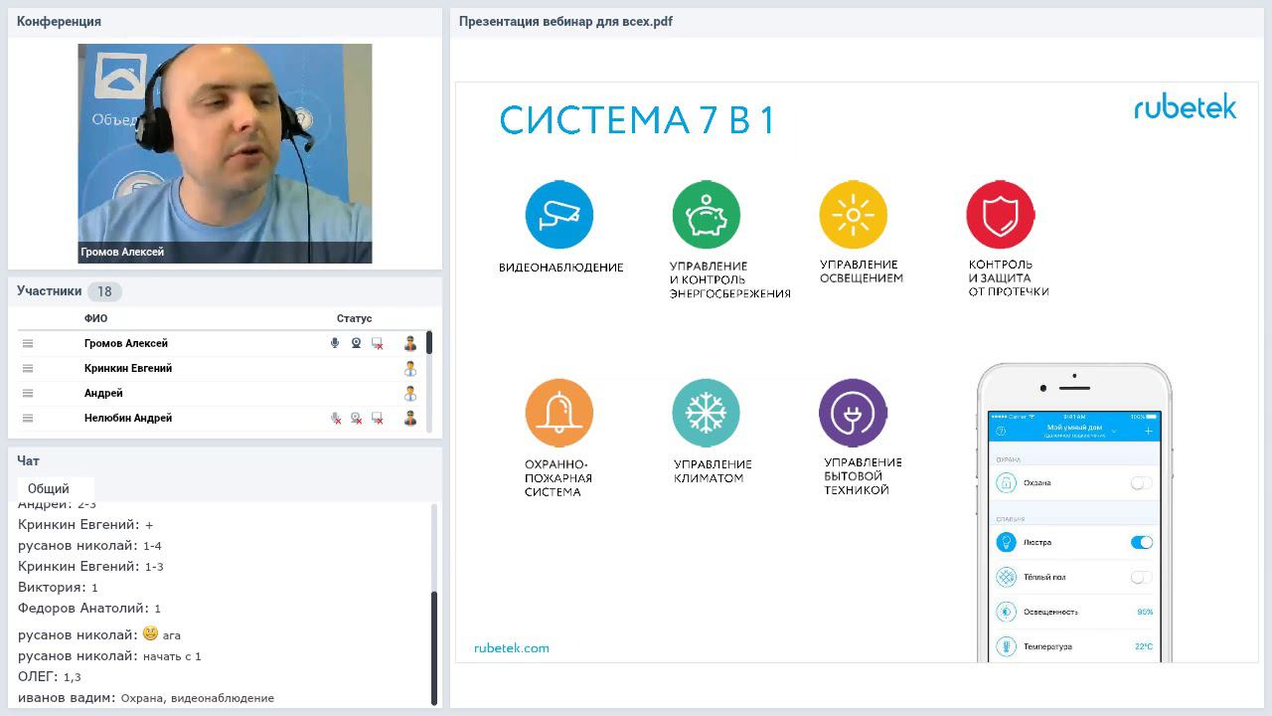Click the plus icon in phone app header

point(1149,431)
